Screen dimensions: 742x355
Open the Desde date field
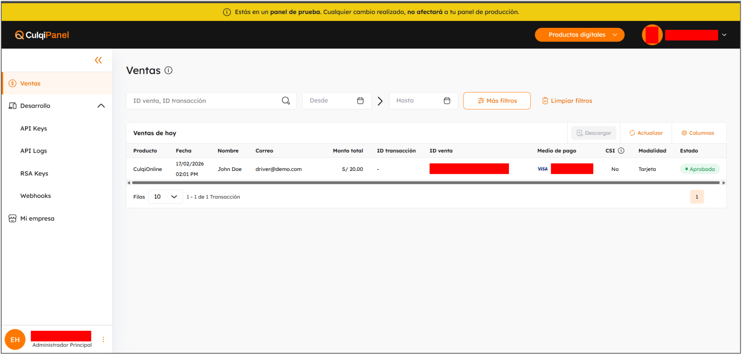click(x=337, y=101)
